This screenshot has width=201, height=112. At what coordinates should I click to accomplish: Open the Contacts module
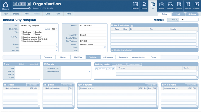click(x=144, y=6)
